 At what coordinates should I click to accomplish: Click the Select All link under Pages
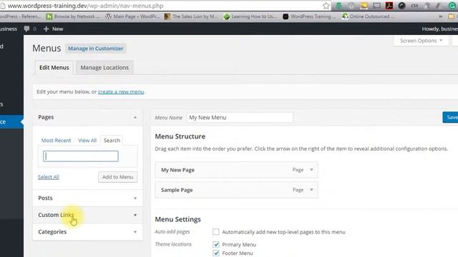(49, 177)
